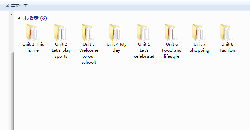Select the Unit 7 Shopping folder icon
Image resolution: width=250 pixels, height=130 pixels.
[199, 33]
